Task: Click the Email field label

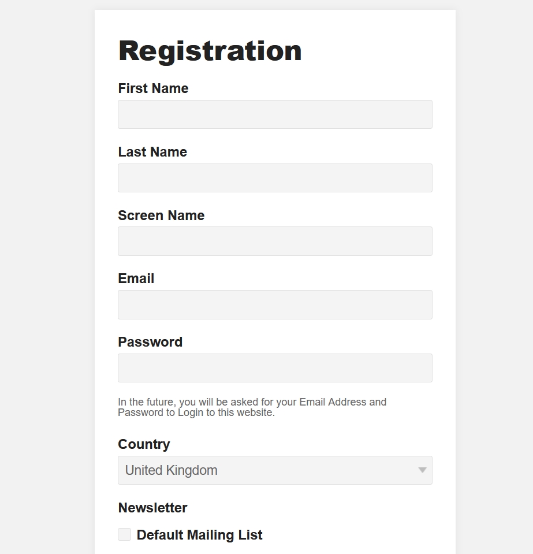Action: coord(136,278)
